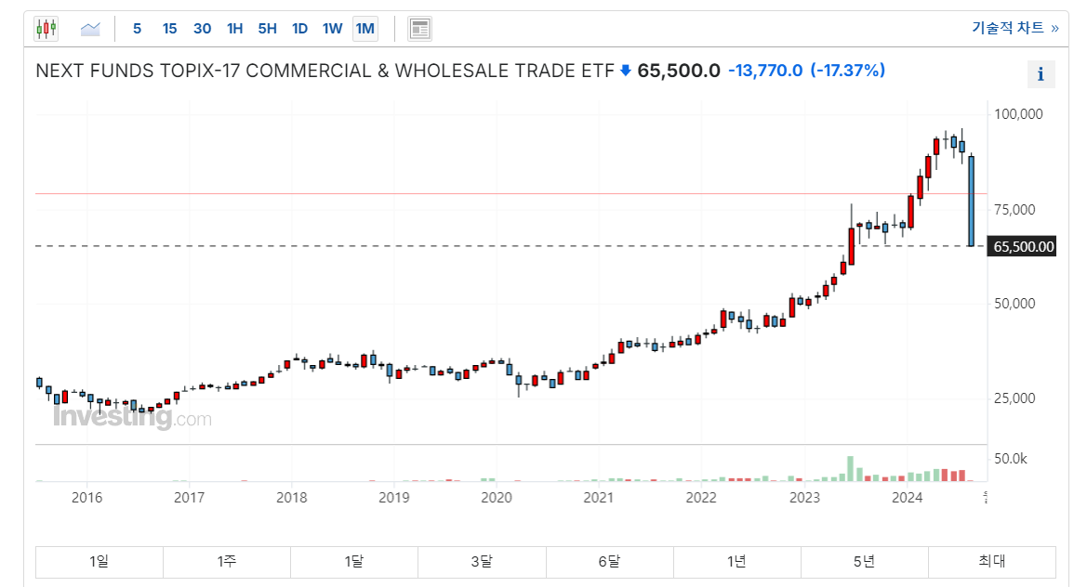This screenshot has height=587, width=1074.
Task: Select the 1일 range tab
Action: (99, 562)
